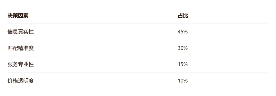The image size is (276, 96).
Task: Click the divider between 匹配精准度 and 服务专业性 rows
Action: [x=138, y=56]
